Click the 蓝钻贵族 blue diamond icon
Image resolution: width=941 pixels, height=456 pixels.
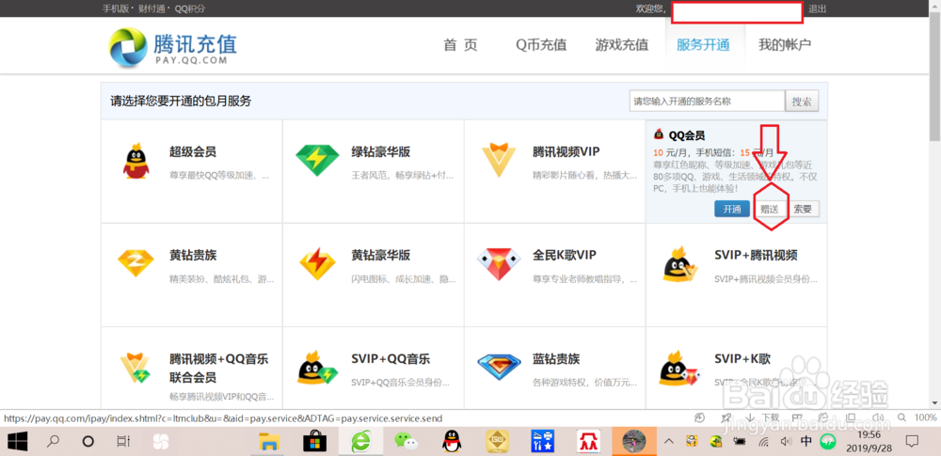click(x=500, y=369)
